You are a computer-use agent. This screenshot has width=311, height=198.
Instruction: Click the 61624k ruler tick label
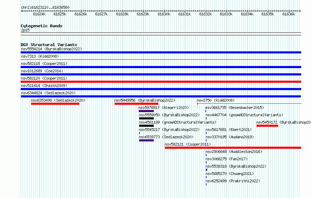coord(39,14)
